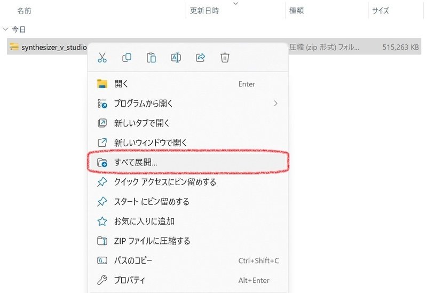Viewport: 427px width, 293px height.
Task: Choose パスのコピー menu entry
Action: (x=188, y=260)
